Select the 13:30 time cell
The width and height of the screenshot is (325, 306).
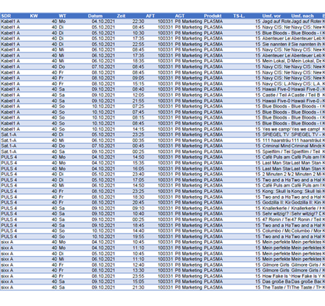(x=139, y=270)
